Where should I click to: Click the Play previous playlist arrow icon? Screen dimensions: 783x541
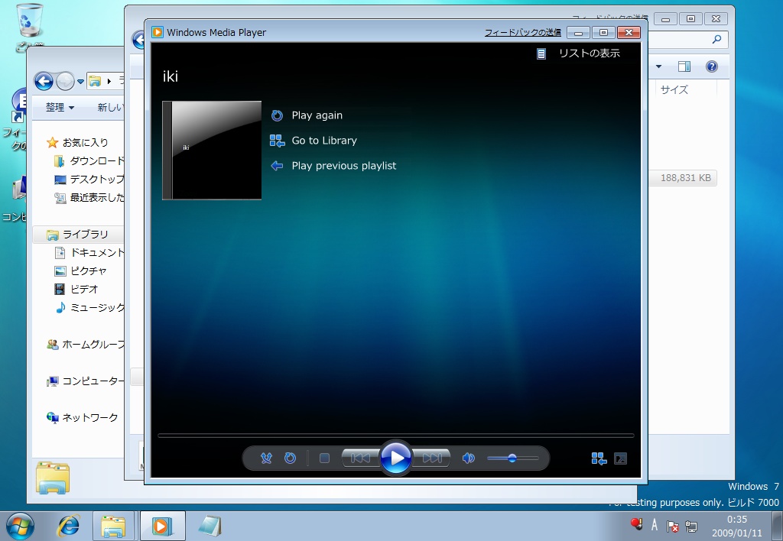coord(277,166)
